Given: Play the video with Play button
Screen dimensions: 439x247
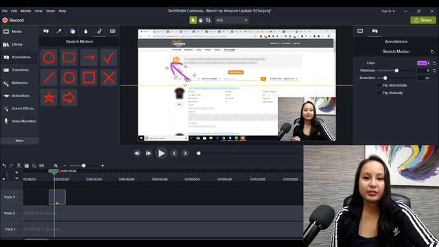Looking at the screenshot, I should pyautogui.click(x=161, y=153).
